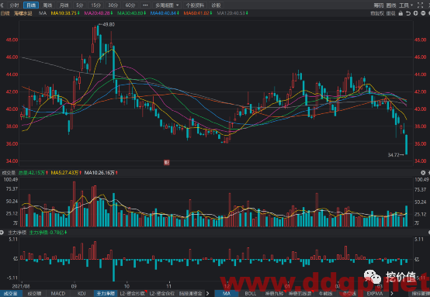Open the fullscreen expand arrows icon
The width and height of the screenshot is (430, 297).
(420, 5)
